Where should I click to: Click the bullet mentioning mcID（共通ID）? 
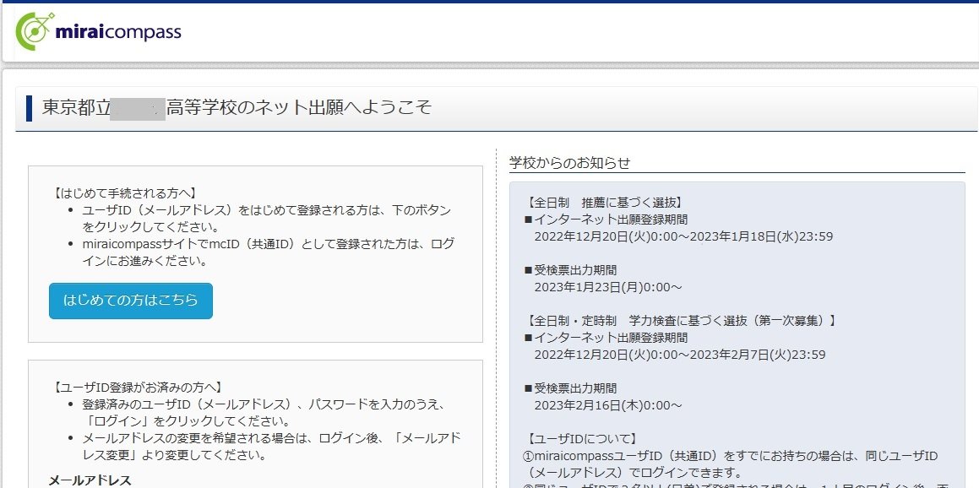point(268,252)
